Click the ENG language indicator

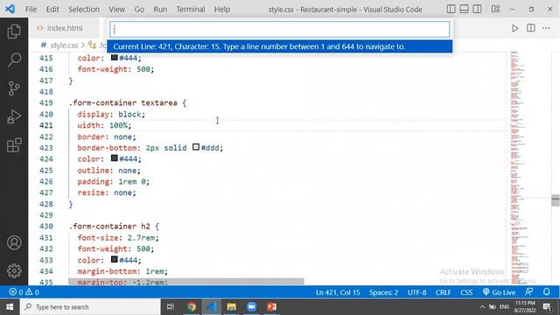[x=504, y=307]
